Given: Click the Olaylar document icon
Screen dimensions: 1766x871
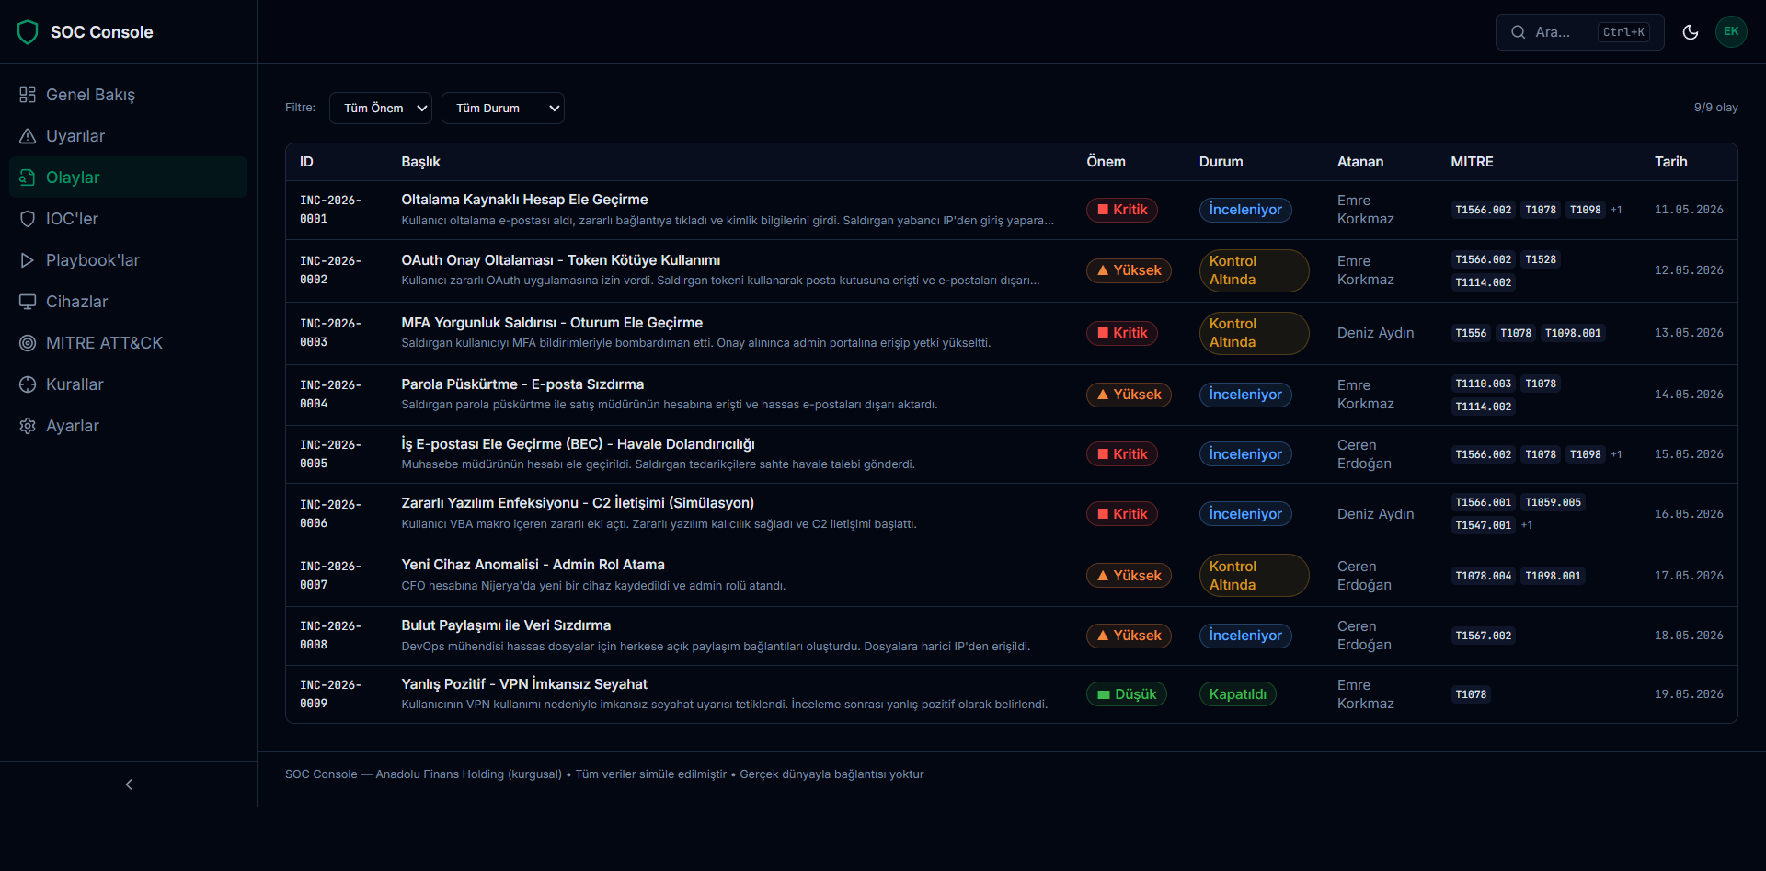Looking at the screenshot, I should click(x=28, y=178).
